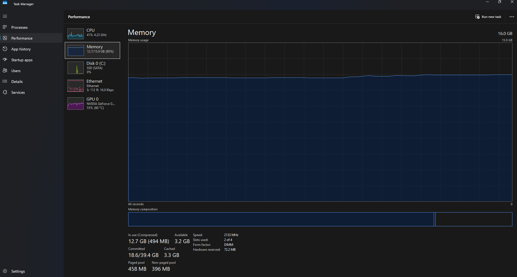Click the In use value 12.7 GB (494 MB)

click(x=149, y=241)
